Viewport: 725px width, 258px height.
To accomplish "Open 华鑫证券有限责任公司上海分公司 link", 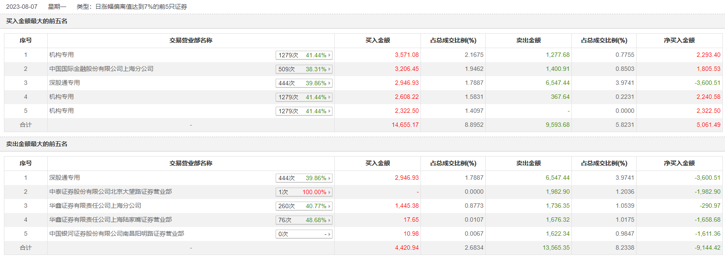I will pos(95,206).
